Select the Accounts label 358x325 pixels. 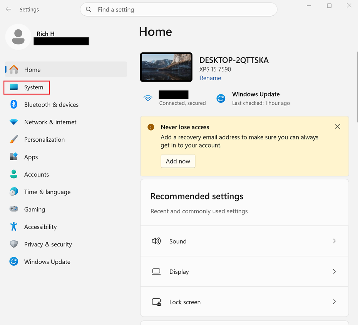37,174
